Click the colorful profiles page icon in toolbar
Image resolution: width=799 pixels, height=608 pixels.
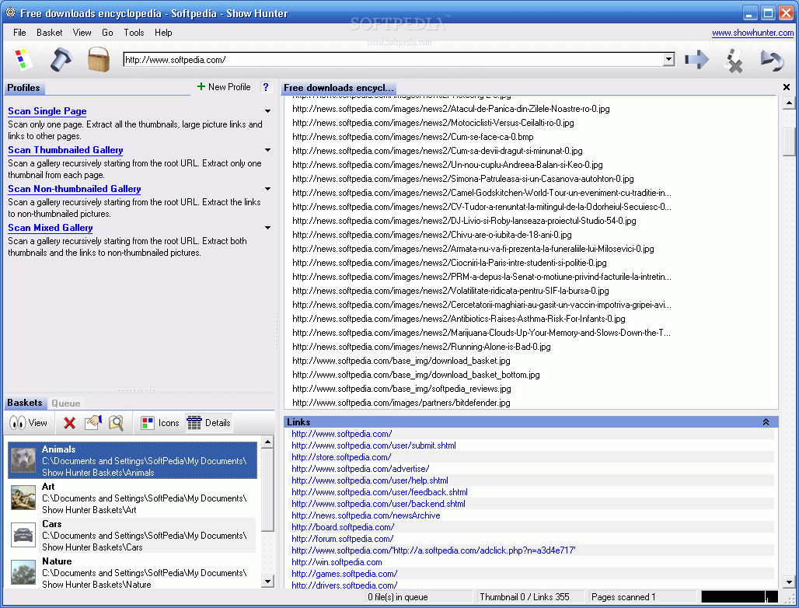pyautogui.click(x=22, y=60)
